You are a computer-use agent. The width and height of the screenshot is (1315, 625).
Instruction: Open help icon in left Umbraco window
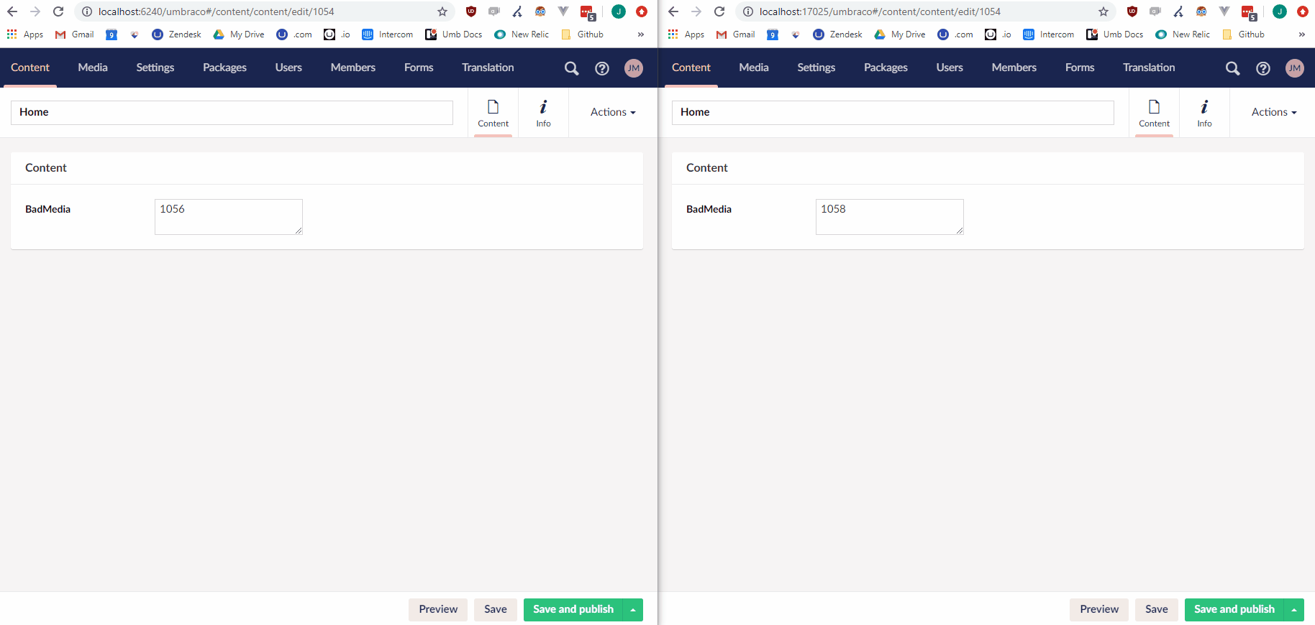[x=602, y=68]
